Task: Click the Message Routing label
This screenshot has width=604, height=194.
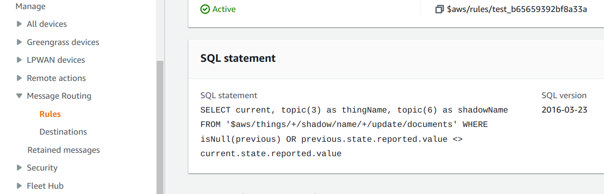Action: click(59, 96)
